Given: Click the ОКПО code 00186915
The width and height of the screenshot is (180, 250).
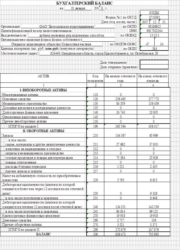Looking at the screenshot, I should (x=154, y=26).
